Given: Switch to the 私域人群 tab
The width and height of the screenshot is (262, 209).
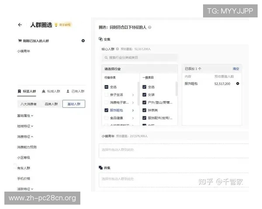Looking at the screenshot, I should click(51, 91).
